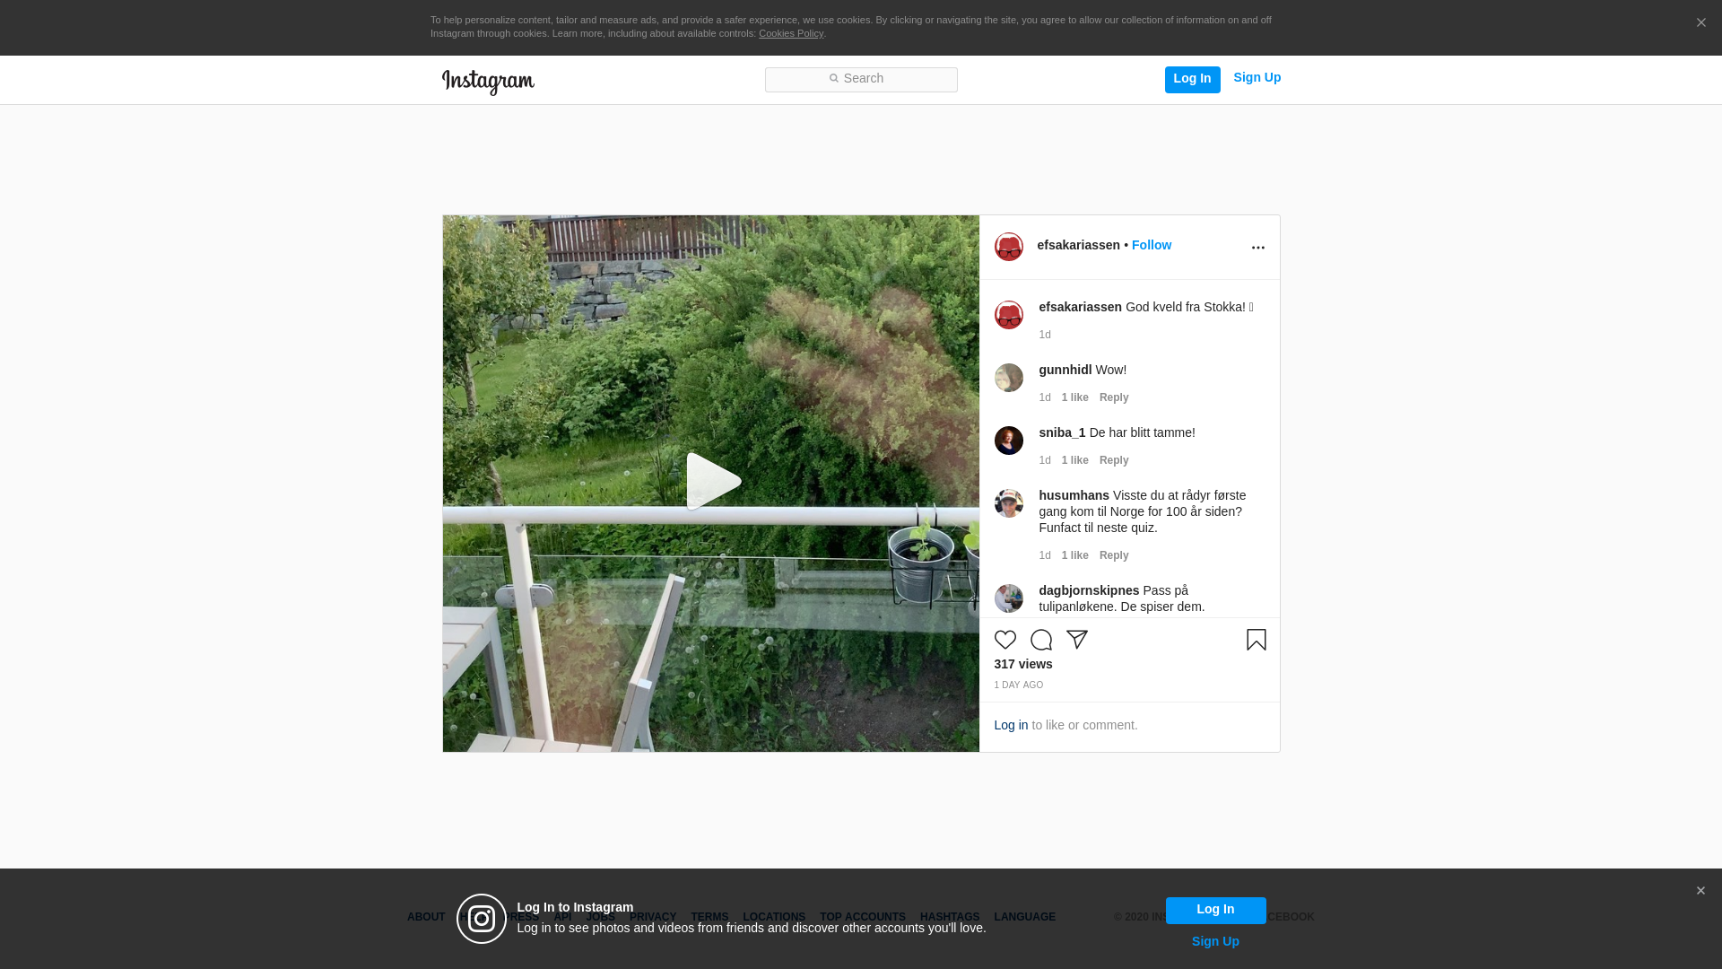
Task: Share the post with the paper plane icon
Action: click(1076, 640)
